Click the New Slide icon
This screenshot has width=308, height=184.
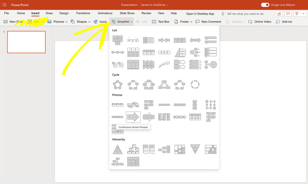click(x=5, y=22)
